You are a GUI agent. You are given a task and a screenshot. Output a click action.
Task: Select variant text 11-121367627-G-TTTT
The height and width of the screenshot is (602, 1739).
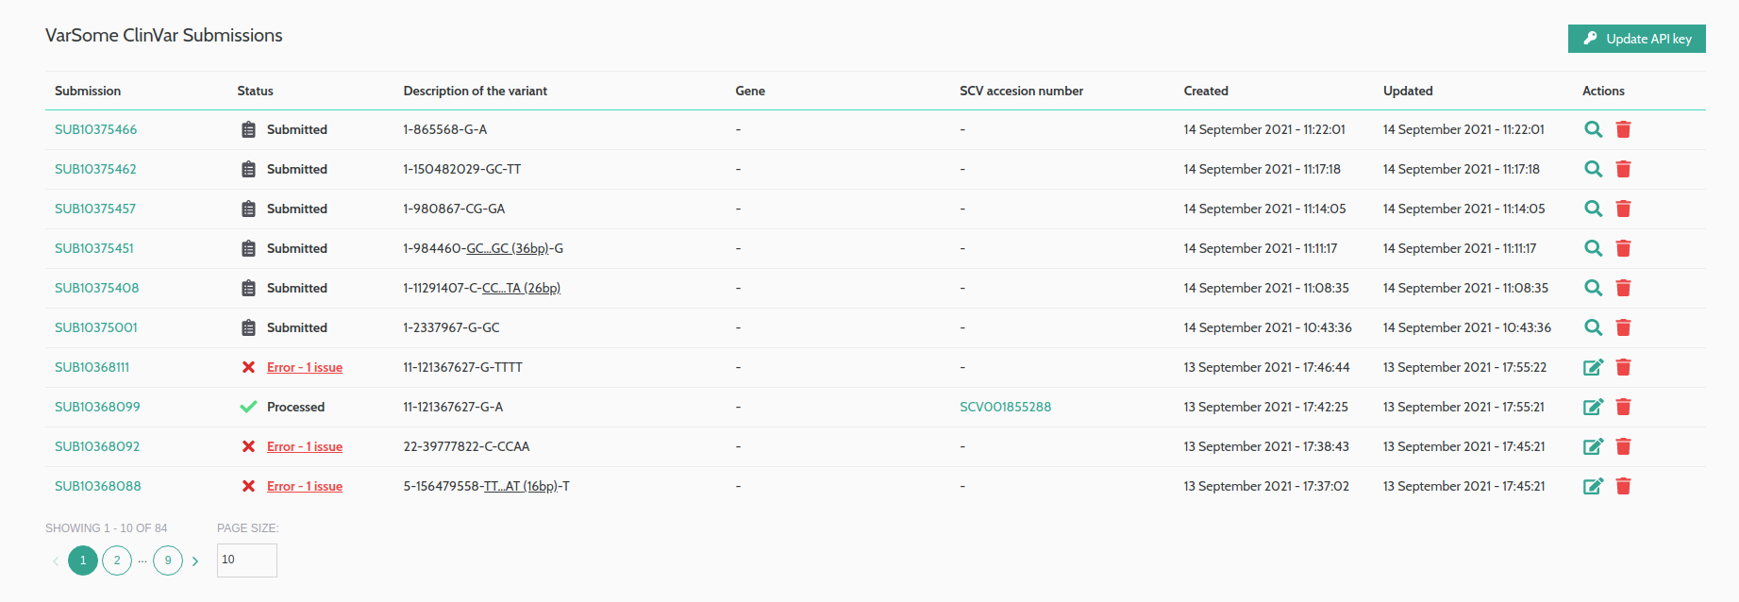pos(462,367)
